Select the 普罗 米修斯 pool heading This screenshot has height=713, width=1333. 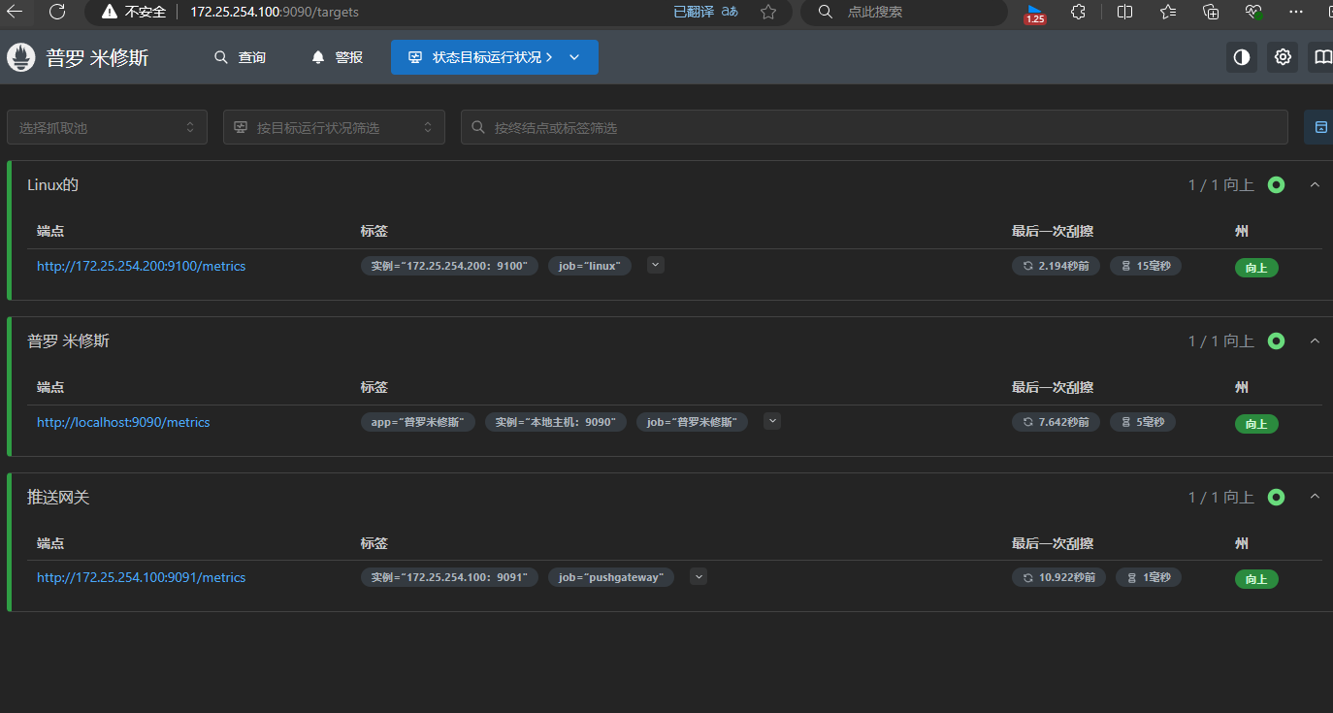click(68, 340)
